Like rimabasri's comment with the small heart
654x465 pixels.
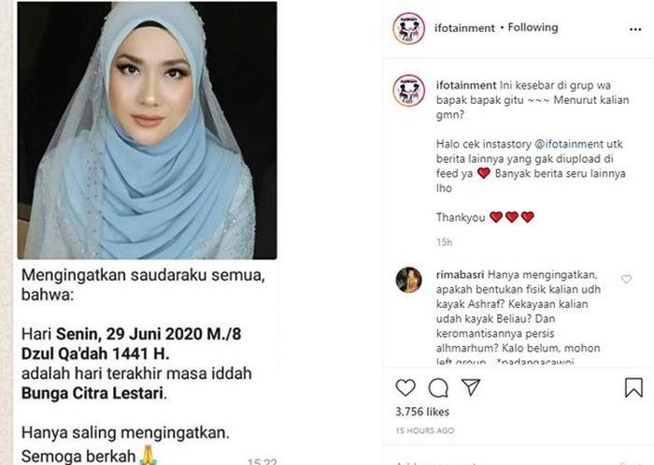[x=626, y=279]
